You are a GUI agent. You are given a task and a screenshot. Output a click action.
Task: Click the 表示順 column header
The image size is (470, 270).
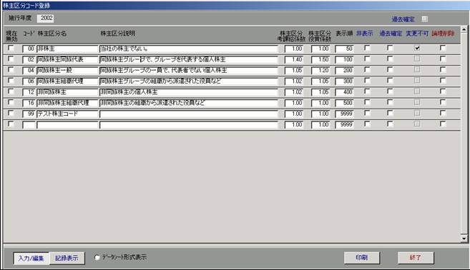tap(344, 34)
